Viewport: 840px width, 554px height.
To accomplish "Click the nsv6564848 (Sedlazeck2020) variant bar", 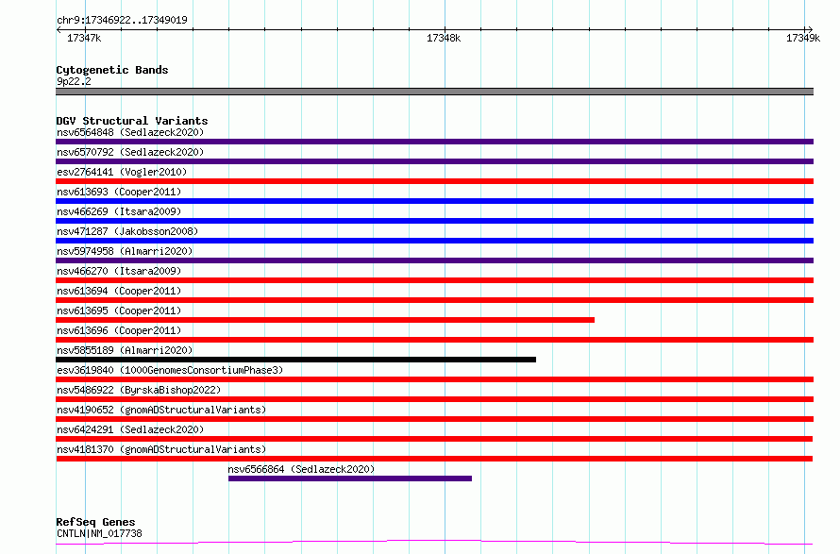I will pos(434,142).
